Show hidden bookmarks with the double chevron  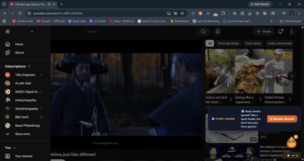tap(272, 21)
